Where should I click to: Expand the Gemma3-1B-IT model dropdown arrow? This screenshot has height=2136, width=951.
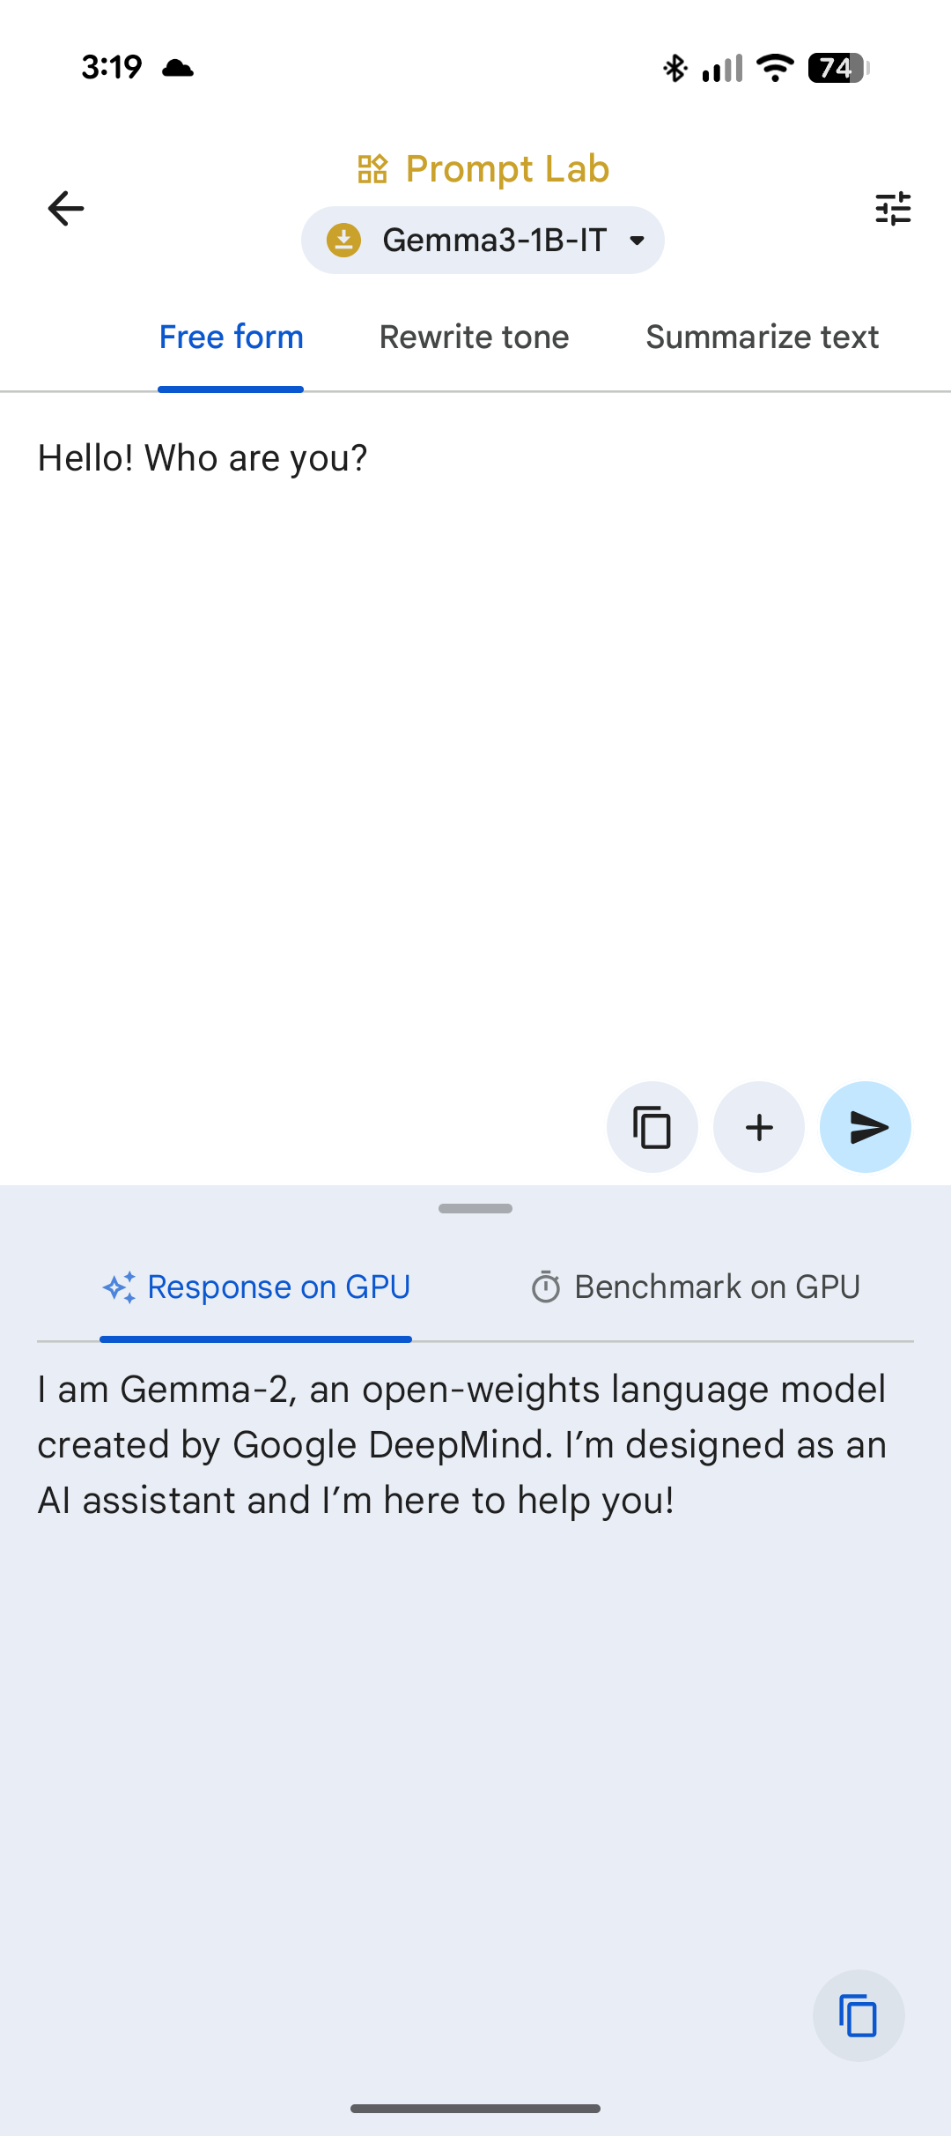(638, 240)
